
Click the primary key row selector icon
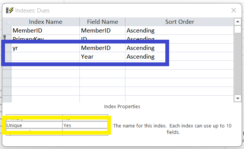5,37
